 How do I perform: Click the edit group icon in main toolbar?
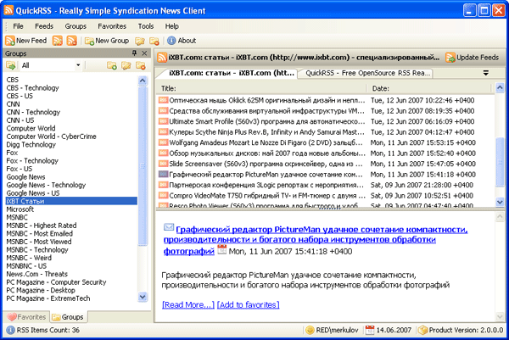[x=140, y=41]
